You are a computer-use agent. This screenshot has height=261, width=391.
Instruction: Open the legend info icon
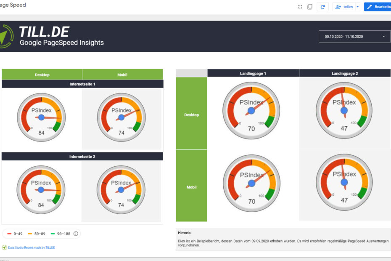(76, 234)
